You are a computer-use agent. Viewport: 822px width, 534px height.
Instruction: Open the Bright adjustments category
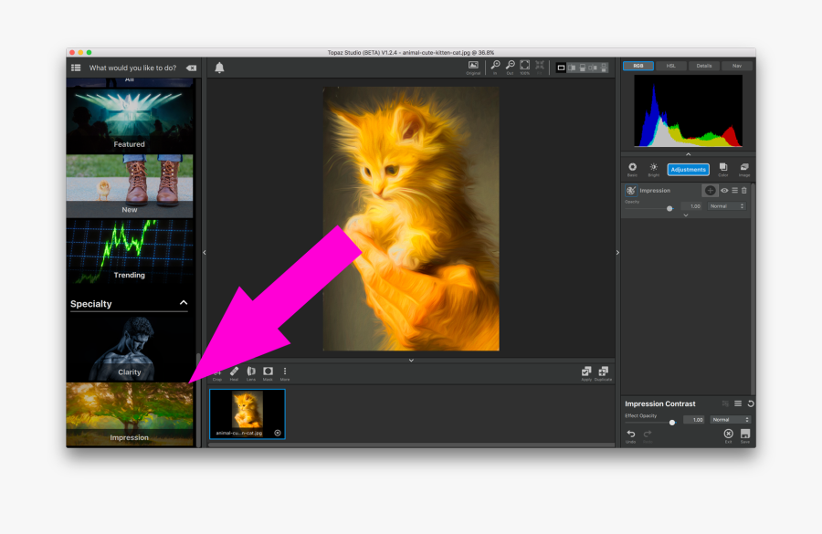[x=653, y=169]
